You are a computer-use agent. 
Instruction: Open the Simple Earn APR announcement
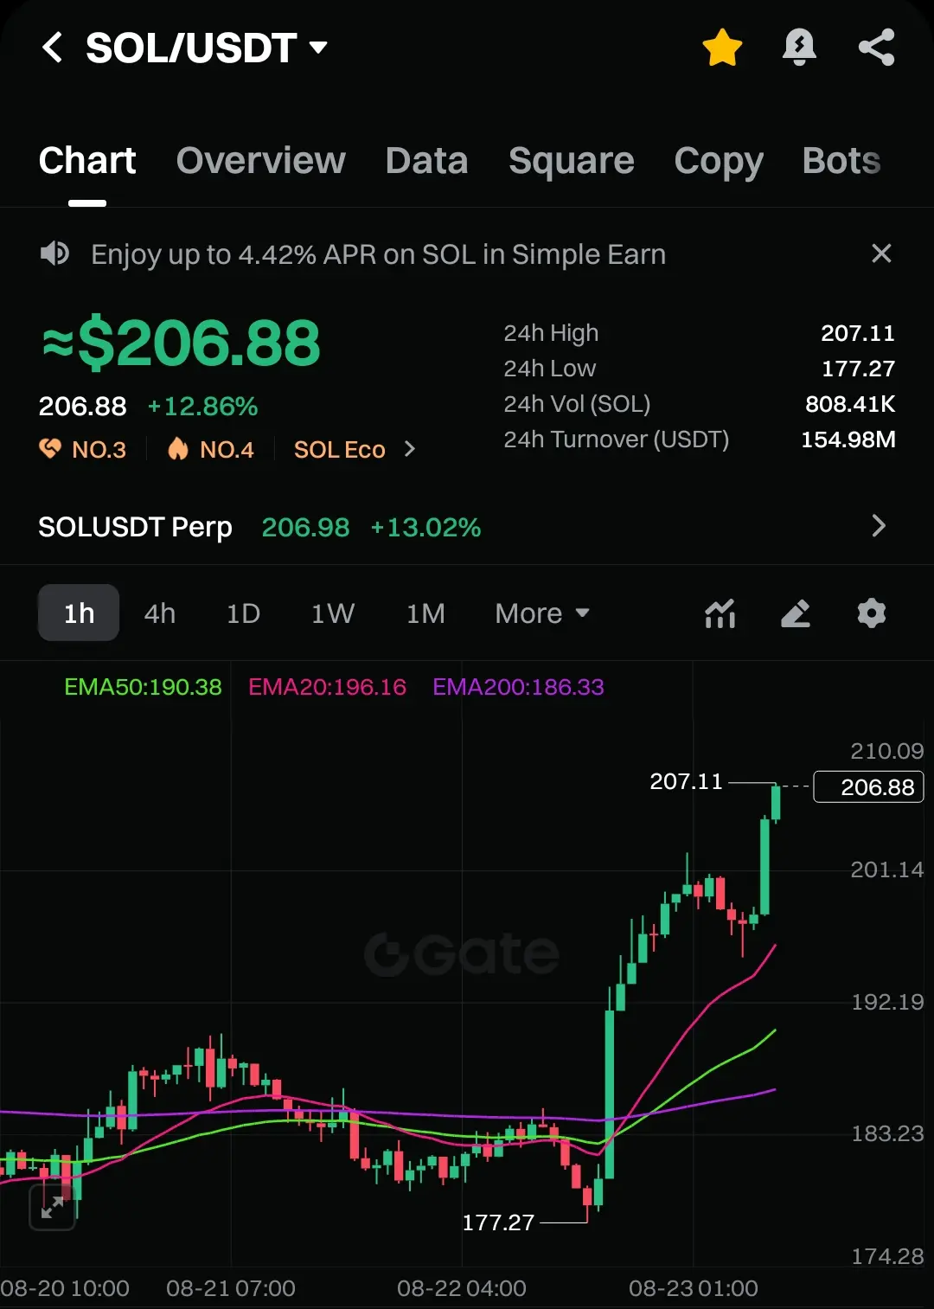tap(379, 254)
